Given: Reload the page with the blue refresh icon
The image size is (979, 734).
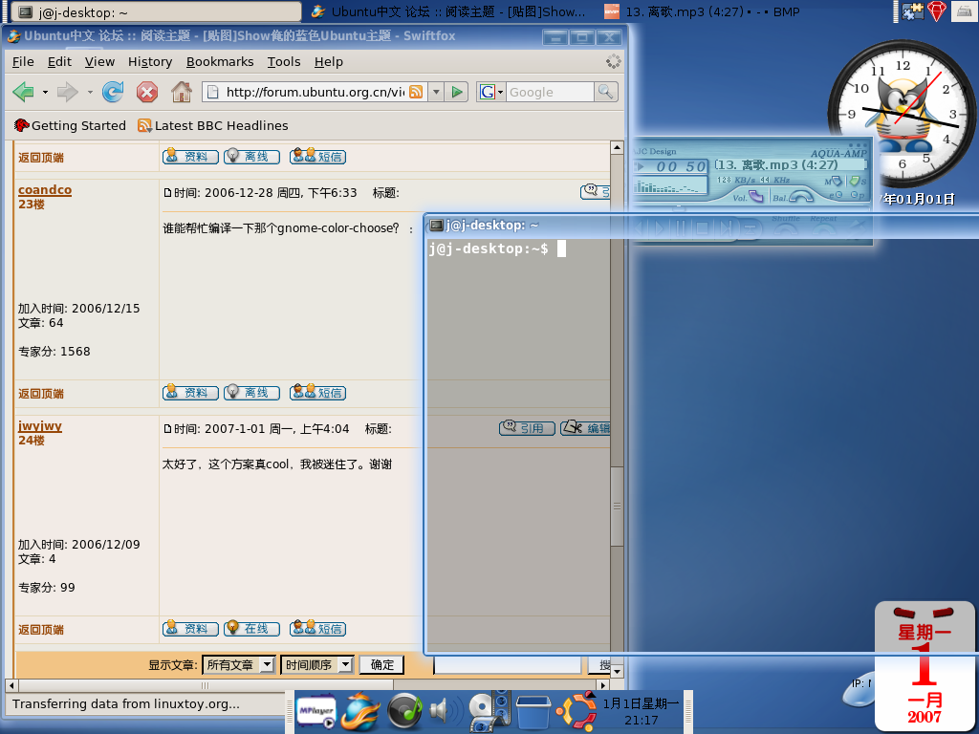Looking at the screenshot, I should [113, 93].
